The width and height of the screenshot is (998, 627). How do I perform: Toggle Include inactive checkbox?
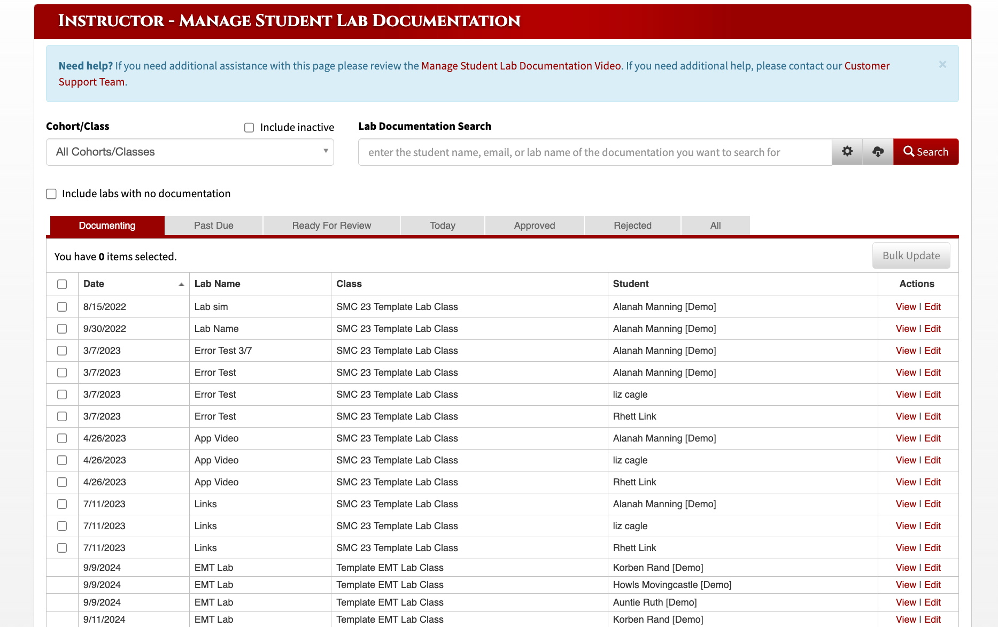pyautogui.click(x=249, y=128)
